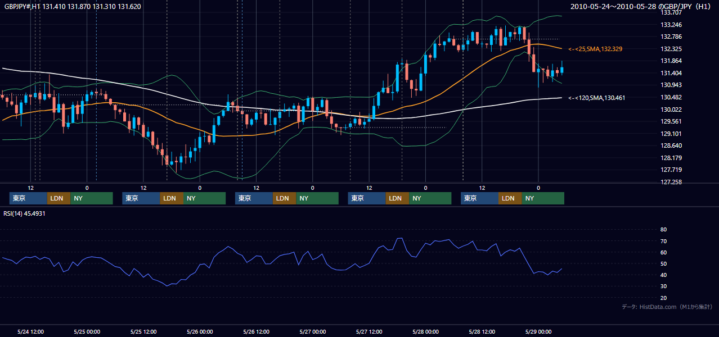Click RSI scale value 30
This screenshot has width=719, height=337.
[663, 286]
